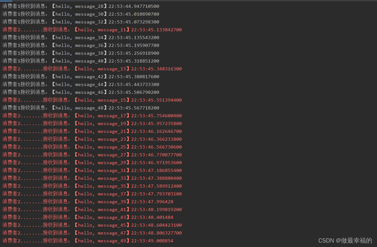
Task: Select the message_44 consumer 1 line
Action: point(81,84)
